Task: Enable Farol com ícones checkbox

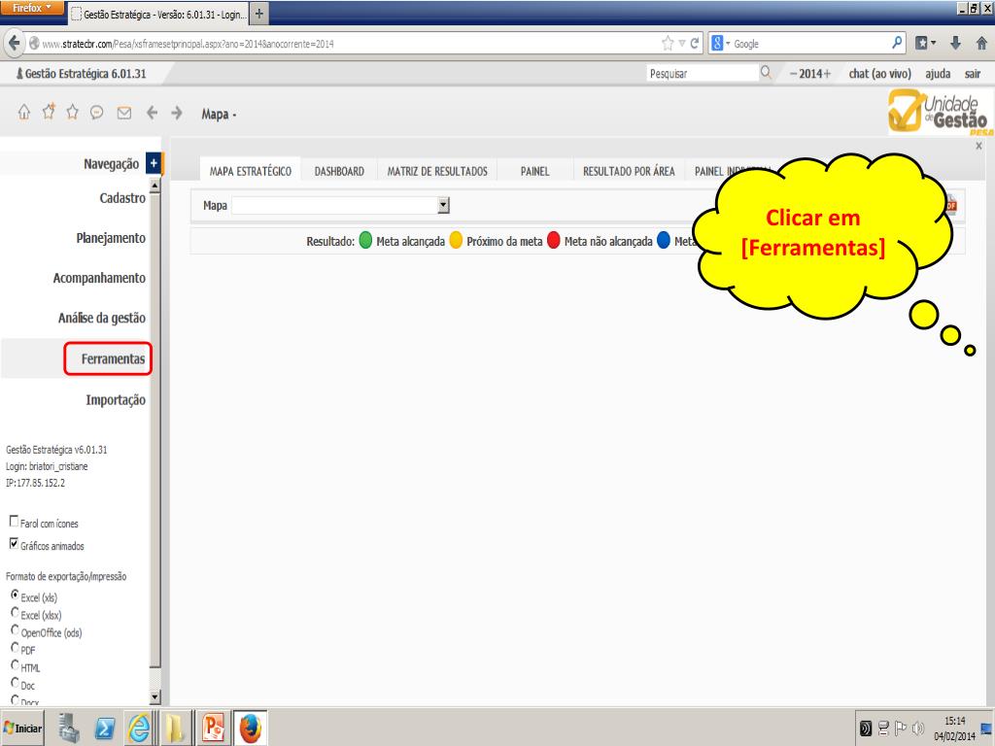Action: click(x=14, y=521)
